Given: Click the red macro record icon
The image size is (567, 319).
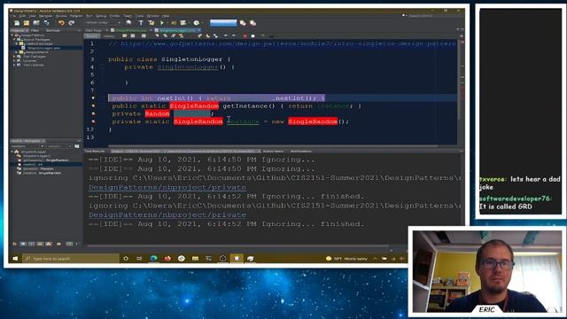Looking at the screenshot, I should [245, 36].
